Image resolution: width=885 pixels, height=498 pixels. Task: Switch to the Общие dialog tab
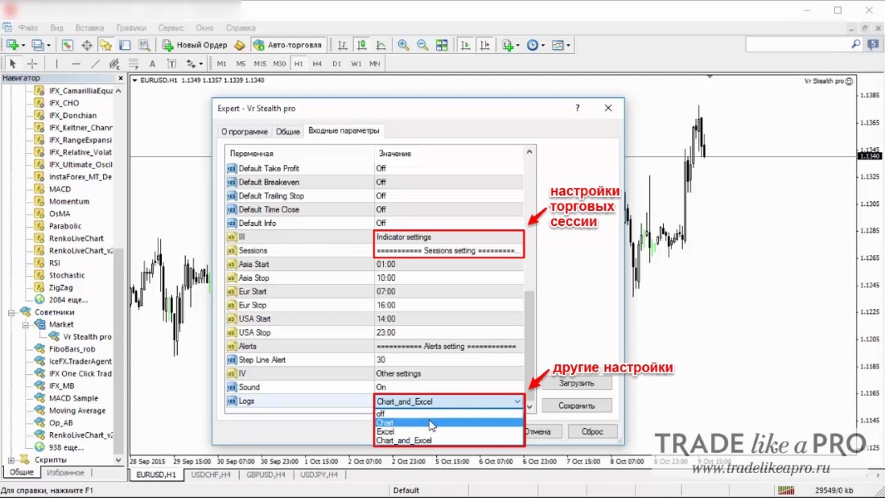point(287,132)
